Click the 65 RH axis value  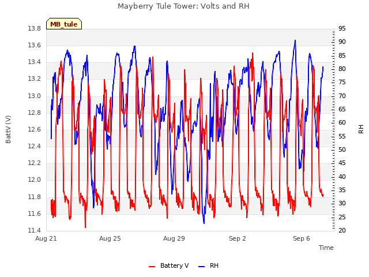pos(342,109)
